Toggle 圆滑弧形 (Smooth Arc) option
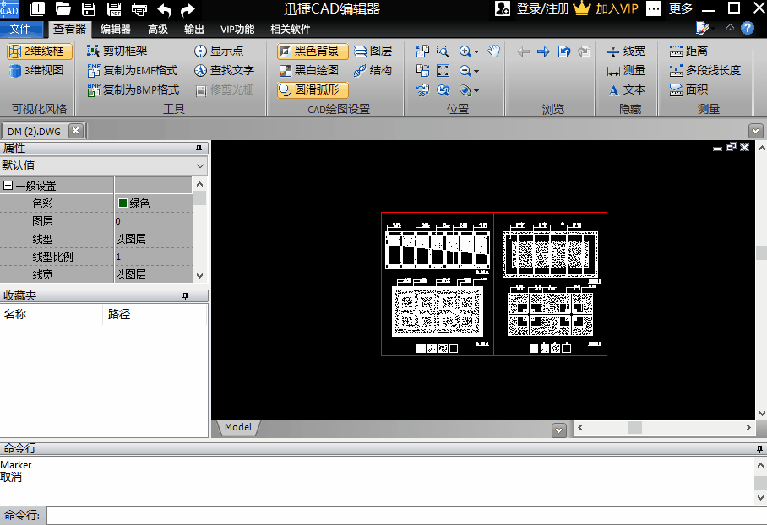 [x=313, y=89]
